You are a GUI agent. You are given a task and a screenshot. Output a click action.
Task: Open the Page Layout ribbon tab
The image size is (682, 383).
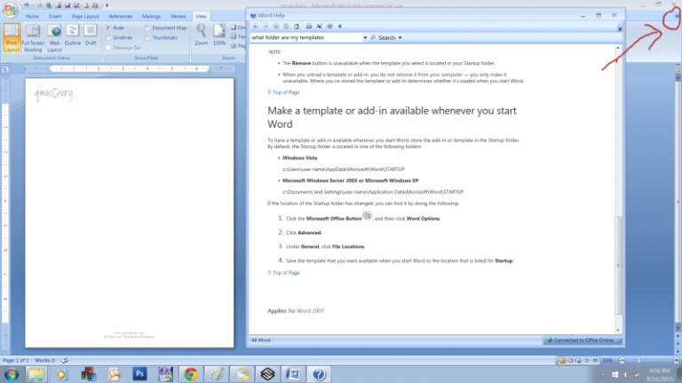tap(85, 16)
